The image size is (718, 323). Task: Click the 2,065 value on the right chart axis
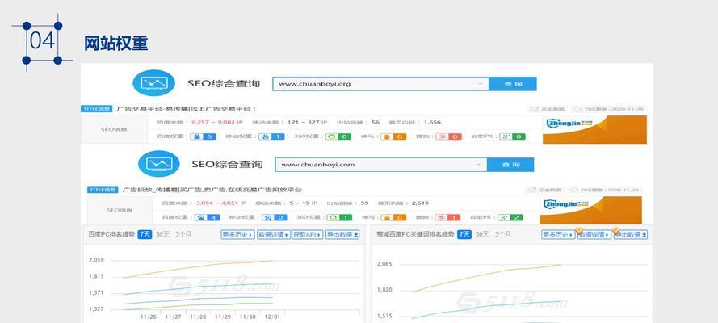384,264
